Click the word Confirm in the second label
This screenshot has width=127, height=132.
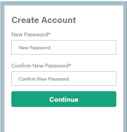point(21,66)
